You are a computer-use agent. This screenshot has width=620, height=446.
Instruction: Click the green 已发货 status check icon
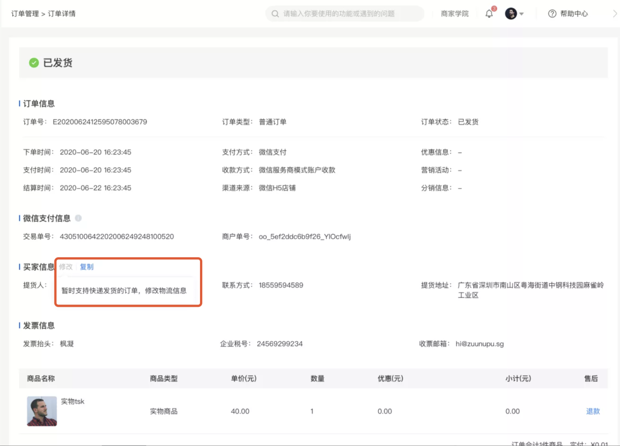click(34, 63)
